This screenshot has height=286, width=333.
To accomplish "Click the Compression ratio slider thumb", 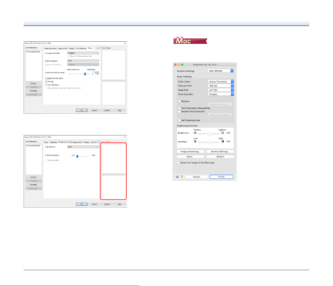I will click(x=85, y=74).
